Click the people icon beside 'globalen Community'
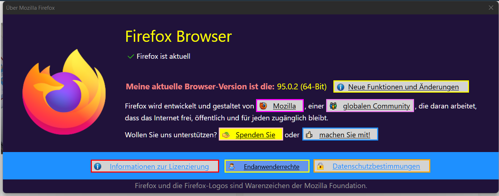 333,106
